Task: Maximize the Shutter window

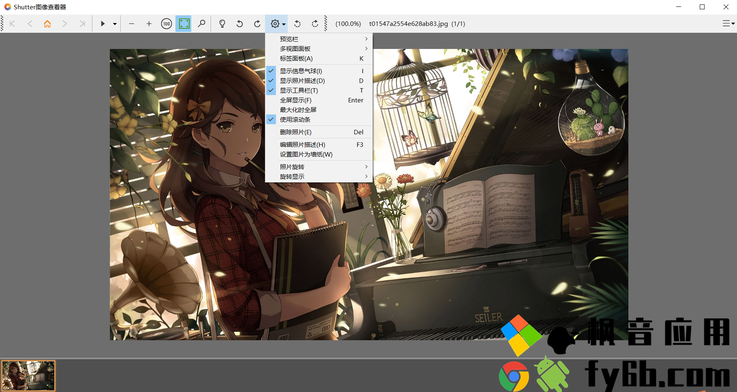Action: 702,7
